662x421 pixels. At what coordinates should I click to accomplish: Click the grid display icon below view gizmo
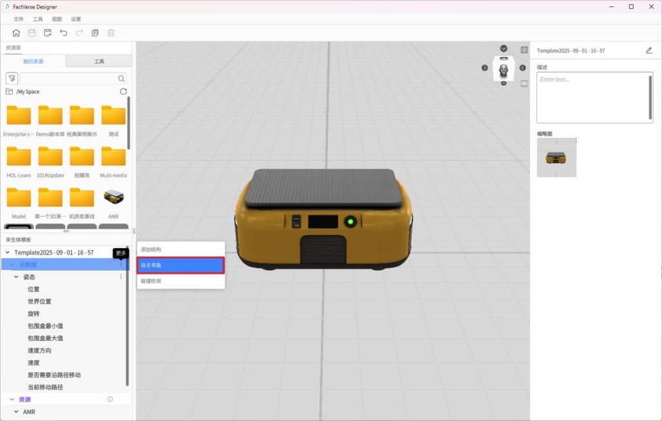coord(524,83)
